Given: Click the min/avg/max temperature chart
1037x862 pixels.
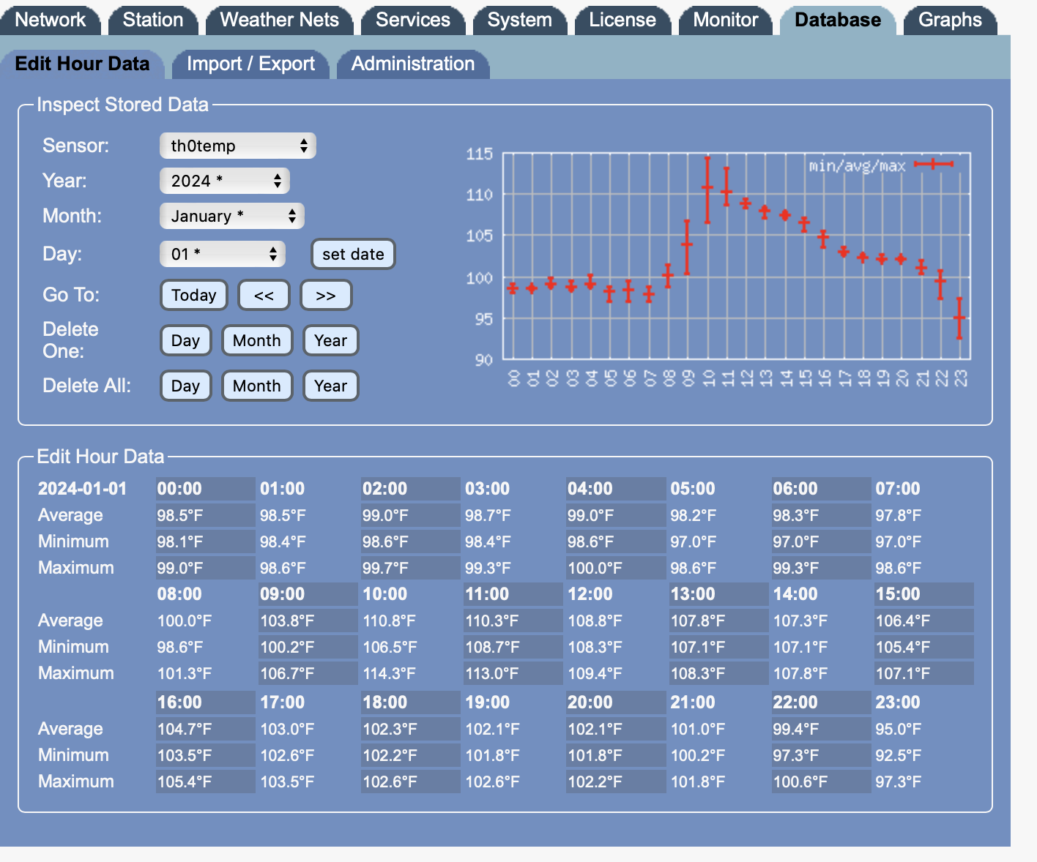Looking at the screenshot, I should coord(718,267).
